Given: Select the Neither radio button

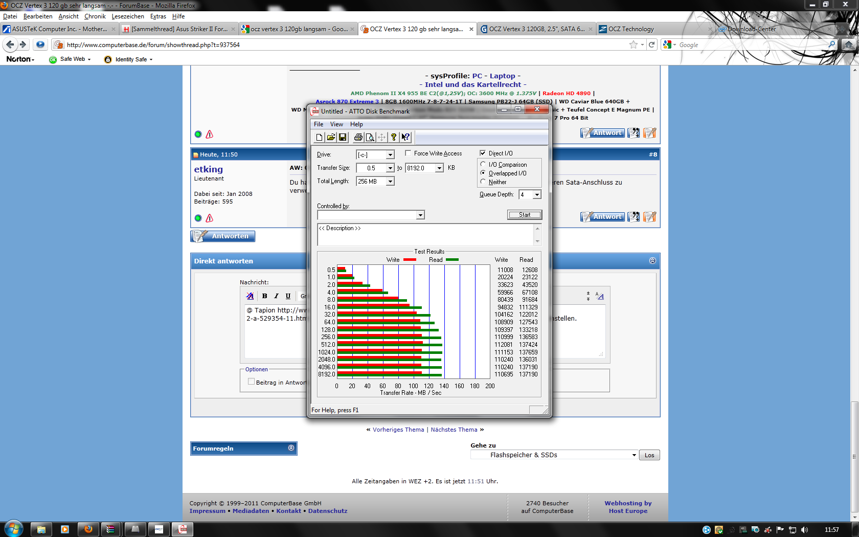Looking at the screenshot, I should click(x=483, y=182).
